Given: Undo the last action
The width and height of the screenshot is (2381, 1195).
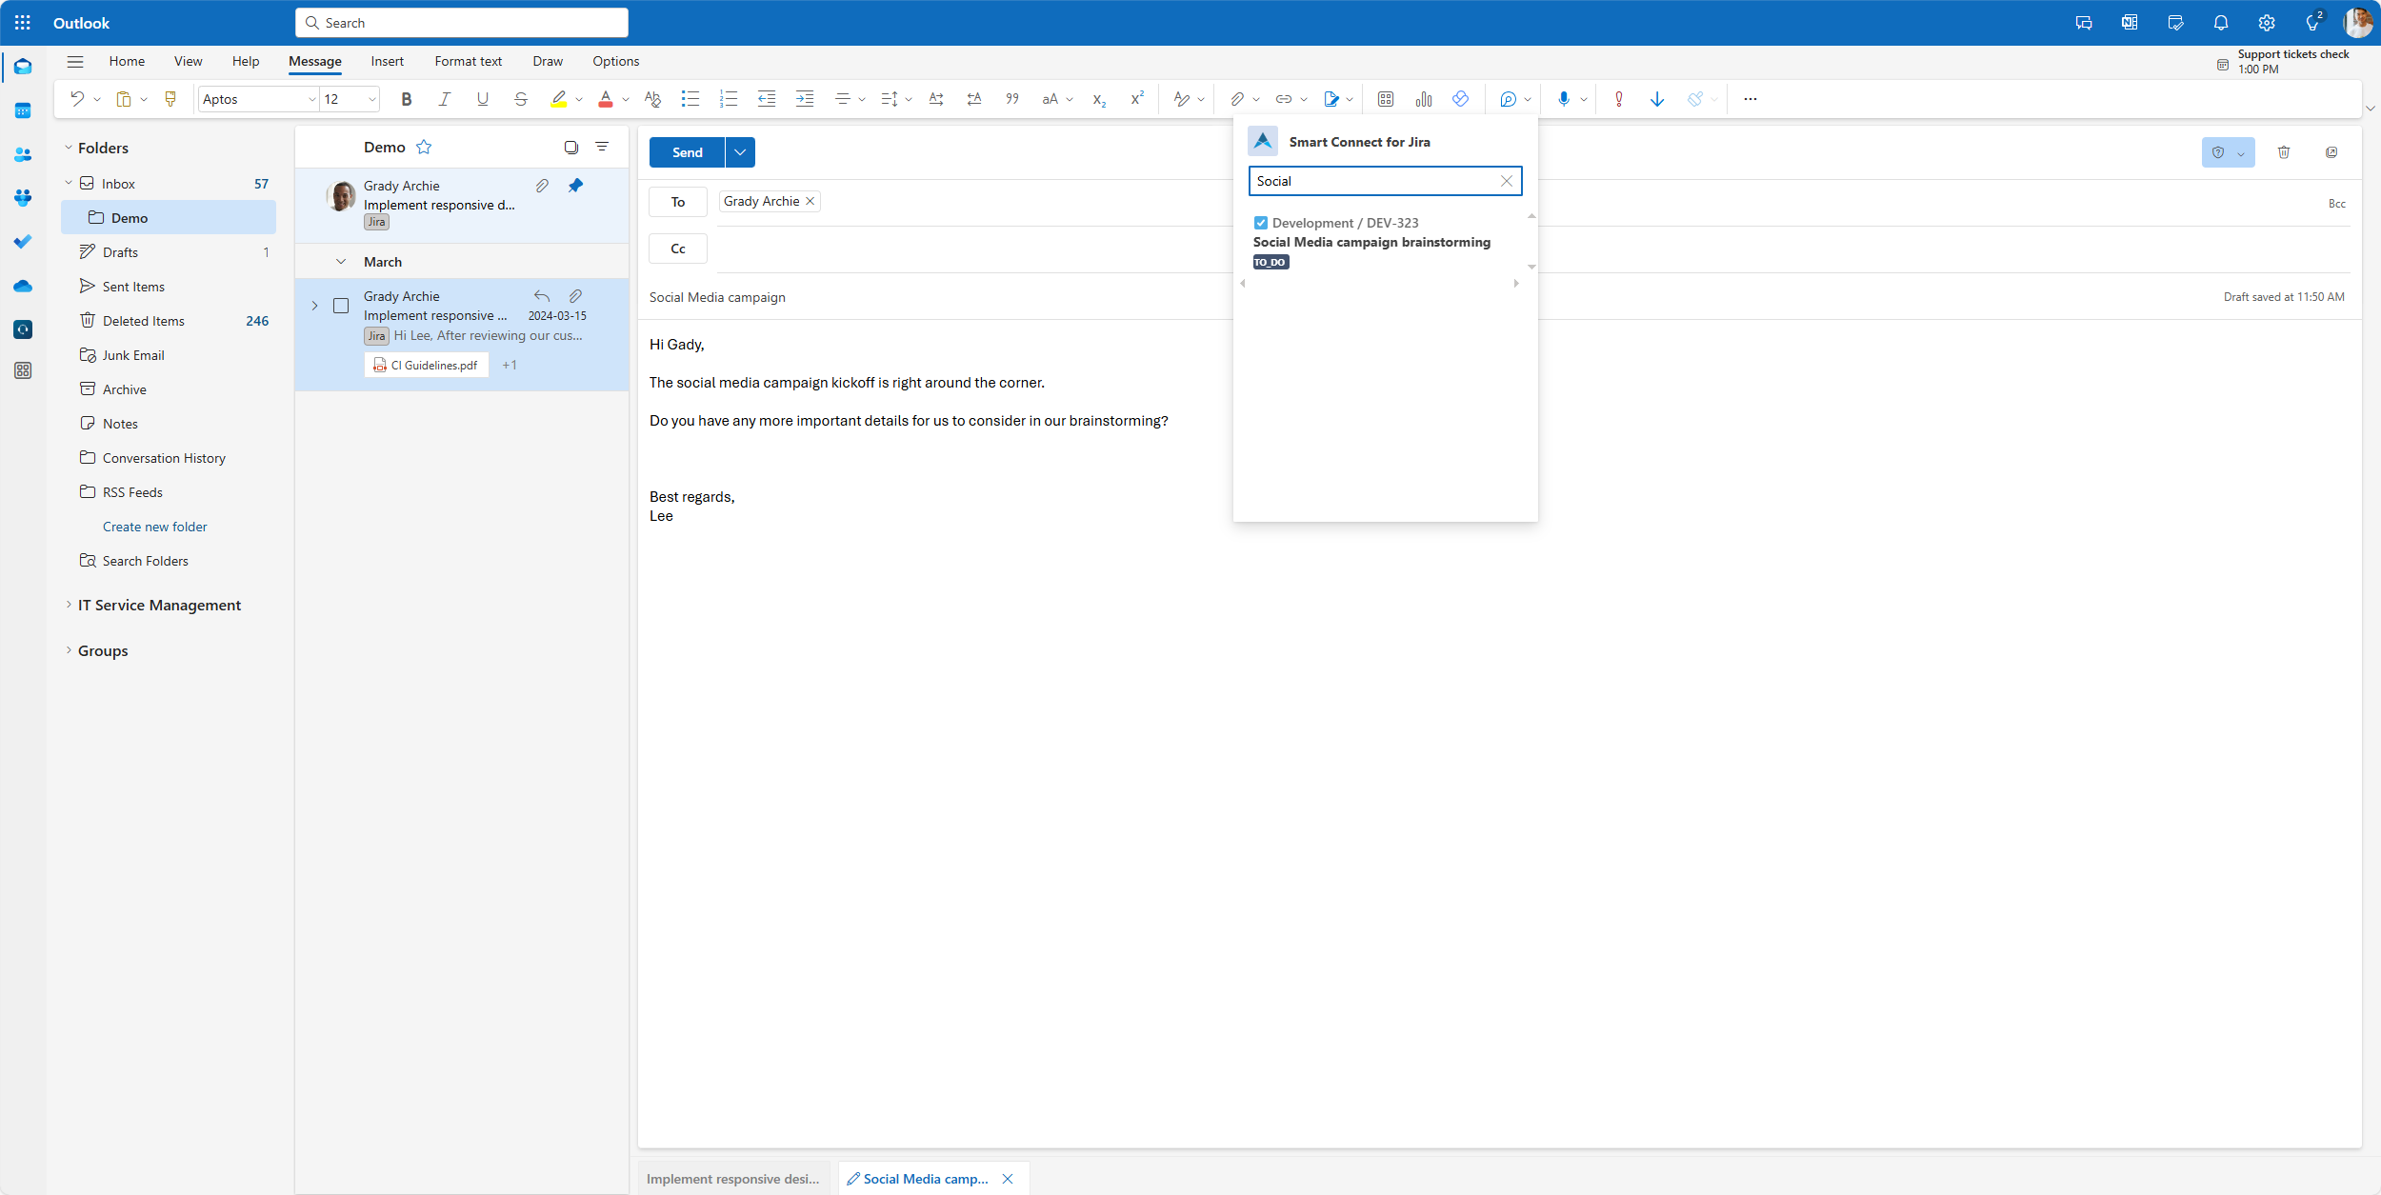Looking at the screenshot, I should [77, 99].
